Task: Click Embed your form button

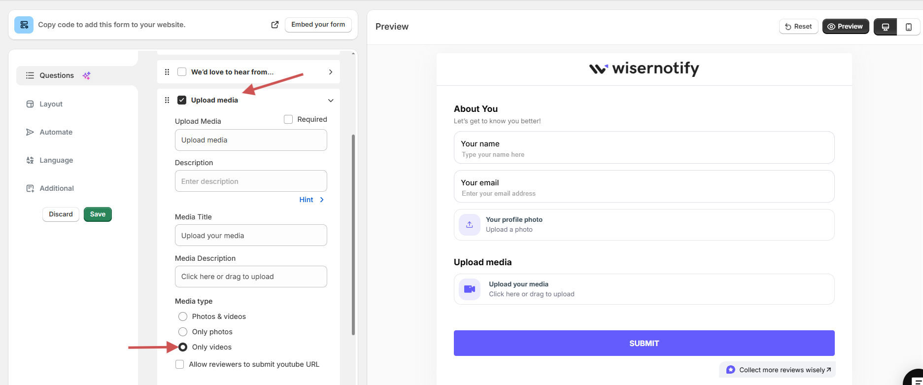Action: [318, 25]
